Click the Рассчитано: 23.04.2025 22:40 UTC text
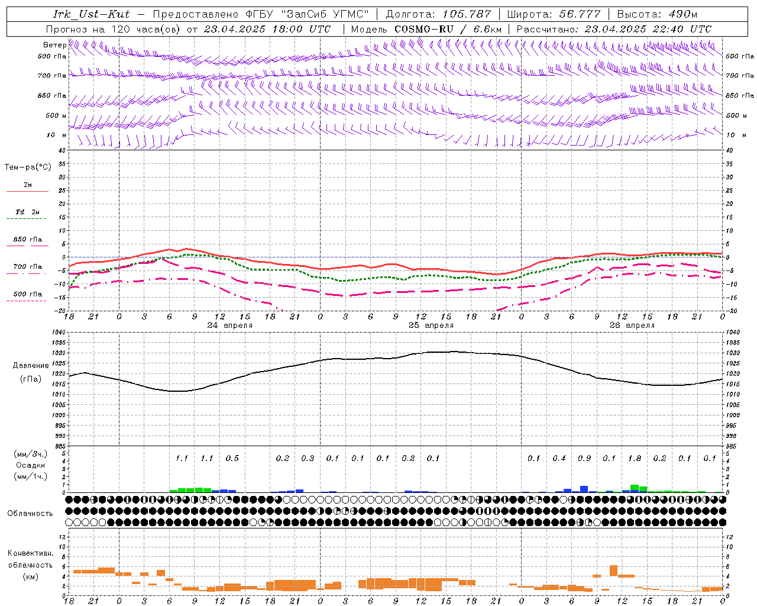 click(614, 29)
